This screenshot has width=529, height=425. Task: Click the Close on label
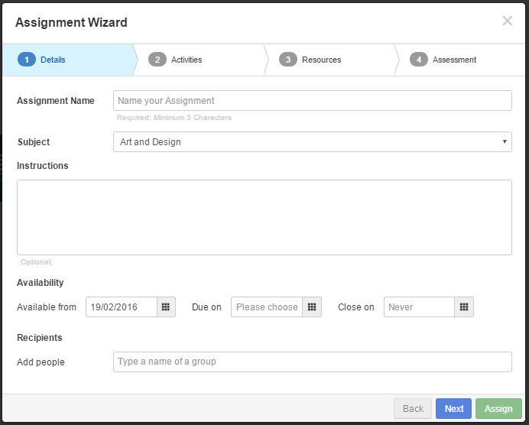pyautogui.click(x=356, y=307)
